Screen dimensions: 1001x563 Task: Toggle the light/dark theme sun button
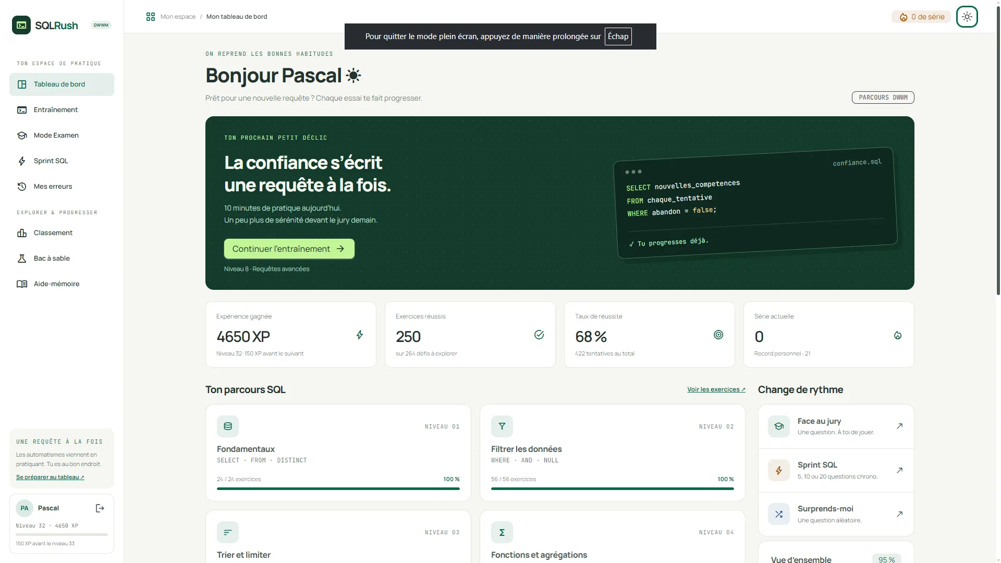click(967, 17)
